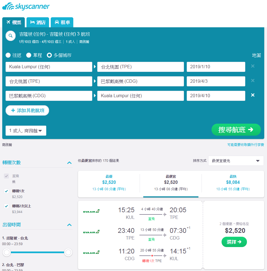This screenshot has width=267, height=271.
Task: Collapse the 出發時間 filter section
Action: pyautogui.click(x=69, y=225)
